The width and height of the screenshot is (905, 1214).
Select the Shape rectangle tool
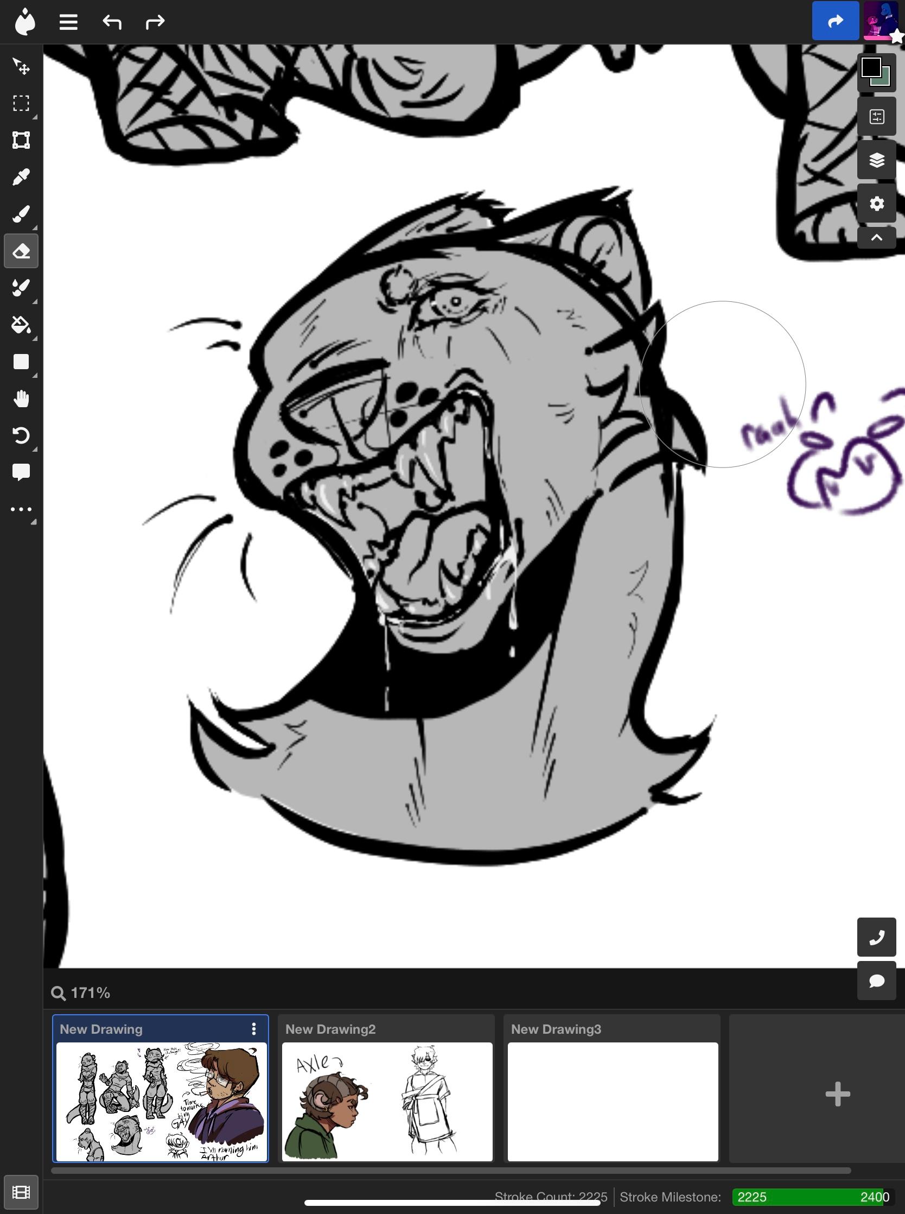(x=21, y=362)
